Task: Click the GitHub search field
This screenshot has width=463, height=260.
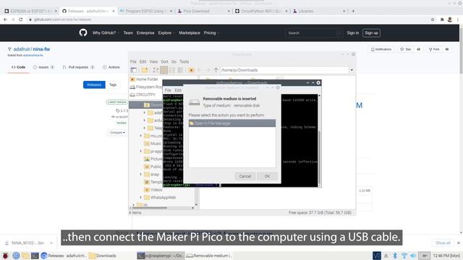Action: point(313,33)
